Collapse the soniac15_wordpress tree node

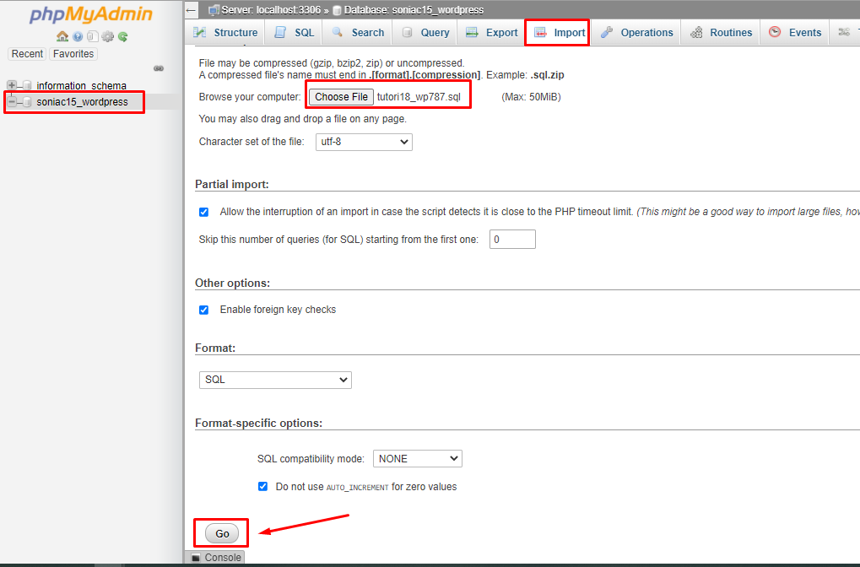(12, 101)
